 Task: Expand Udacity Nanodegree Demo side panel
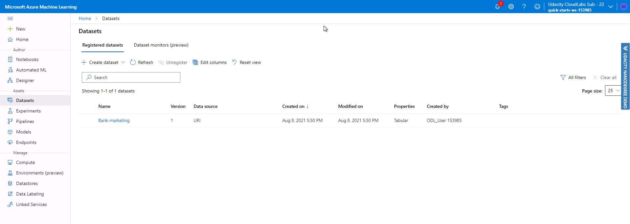625,76
